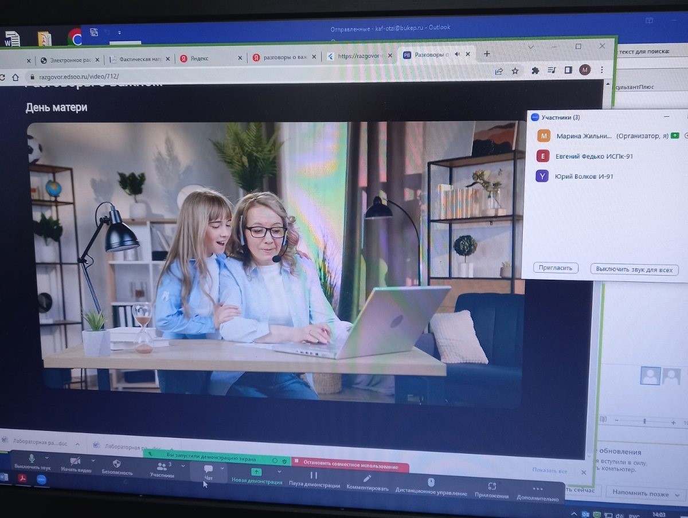Expand video options arrow beside Начать видео
688x518 pixels.
pos(92,461)
